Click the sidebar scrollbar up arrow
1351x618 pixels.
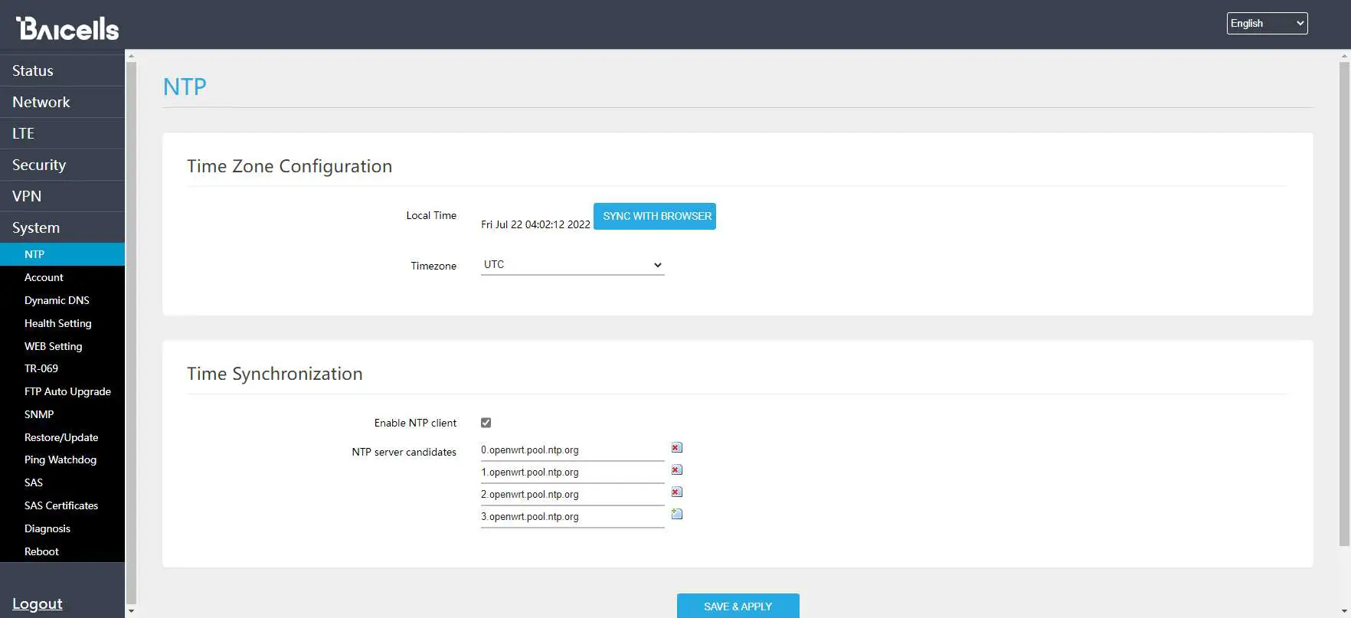click(x=131, y=56)
